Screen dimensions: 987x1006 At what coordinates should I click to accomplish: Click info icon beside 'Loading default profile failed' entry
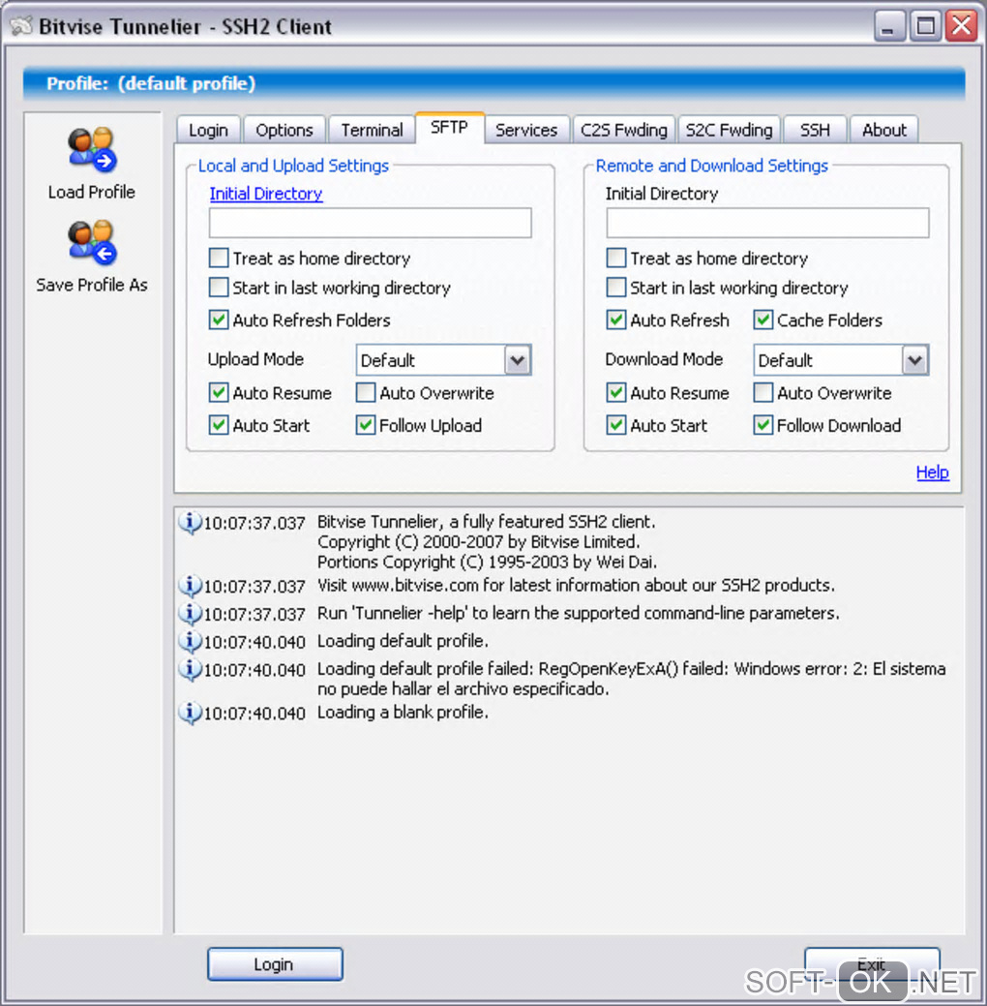pyautogui.click(x=190, y=669)
